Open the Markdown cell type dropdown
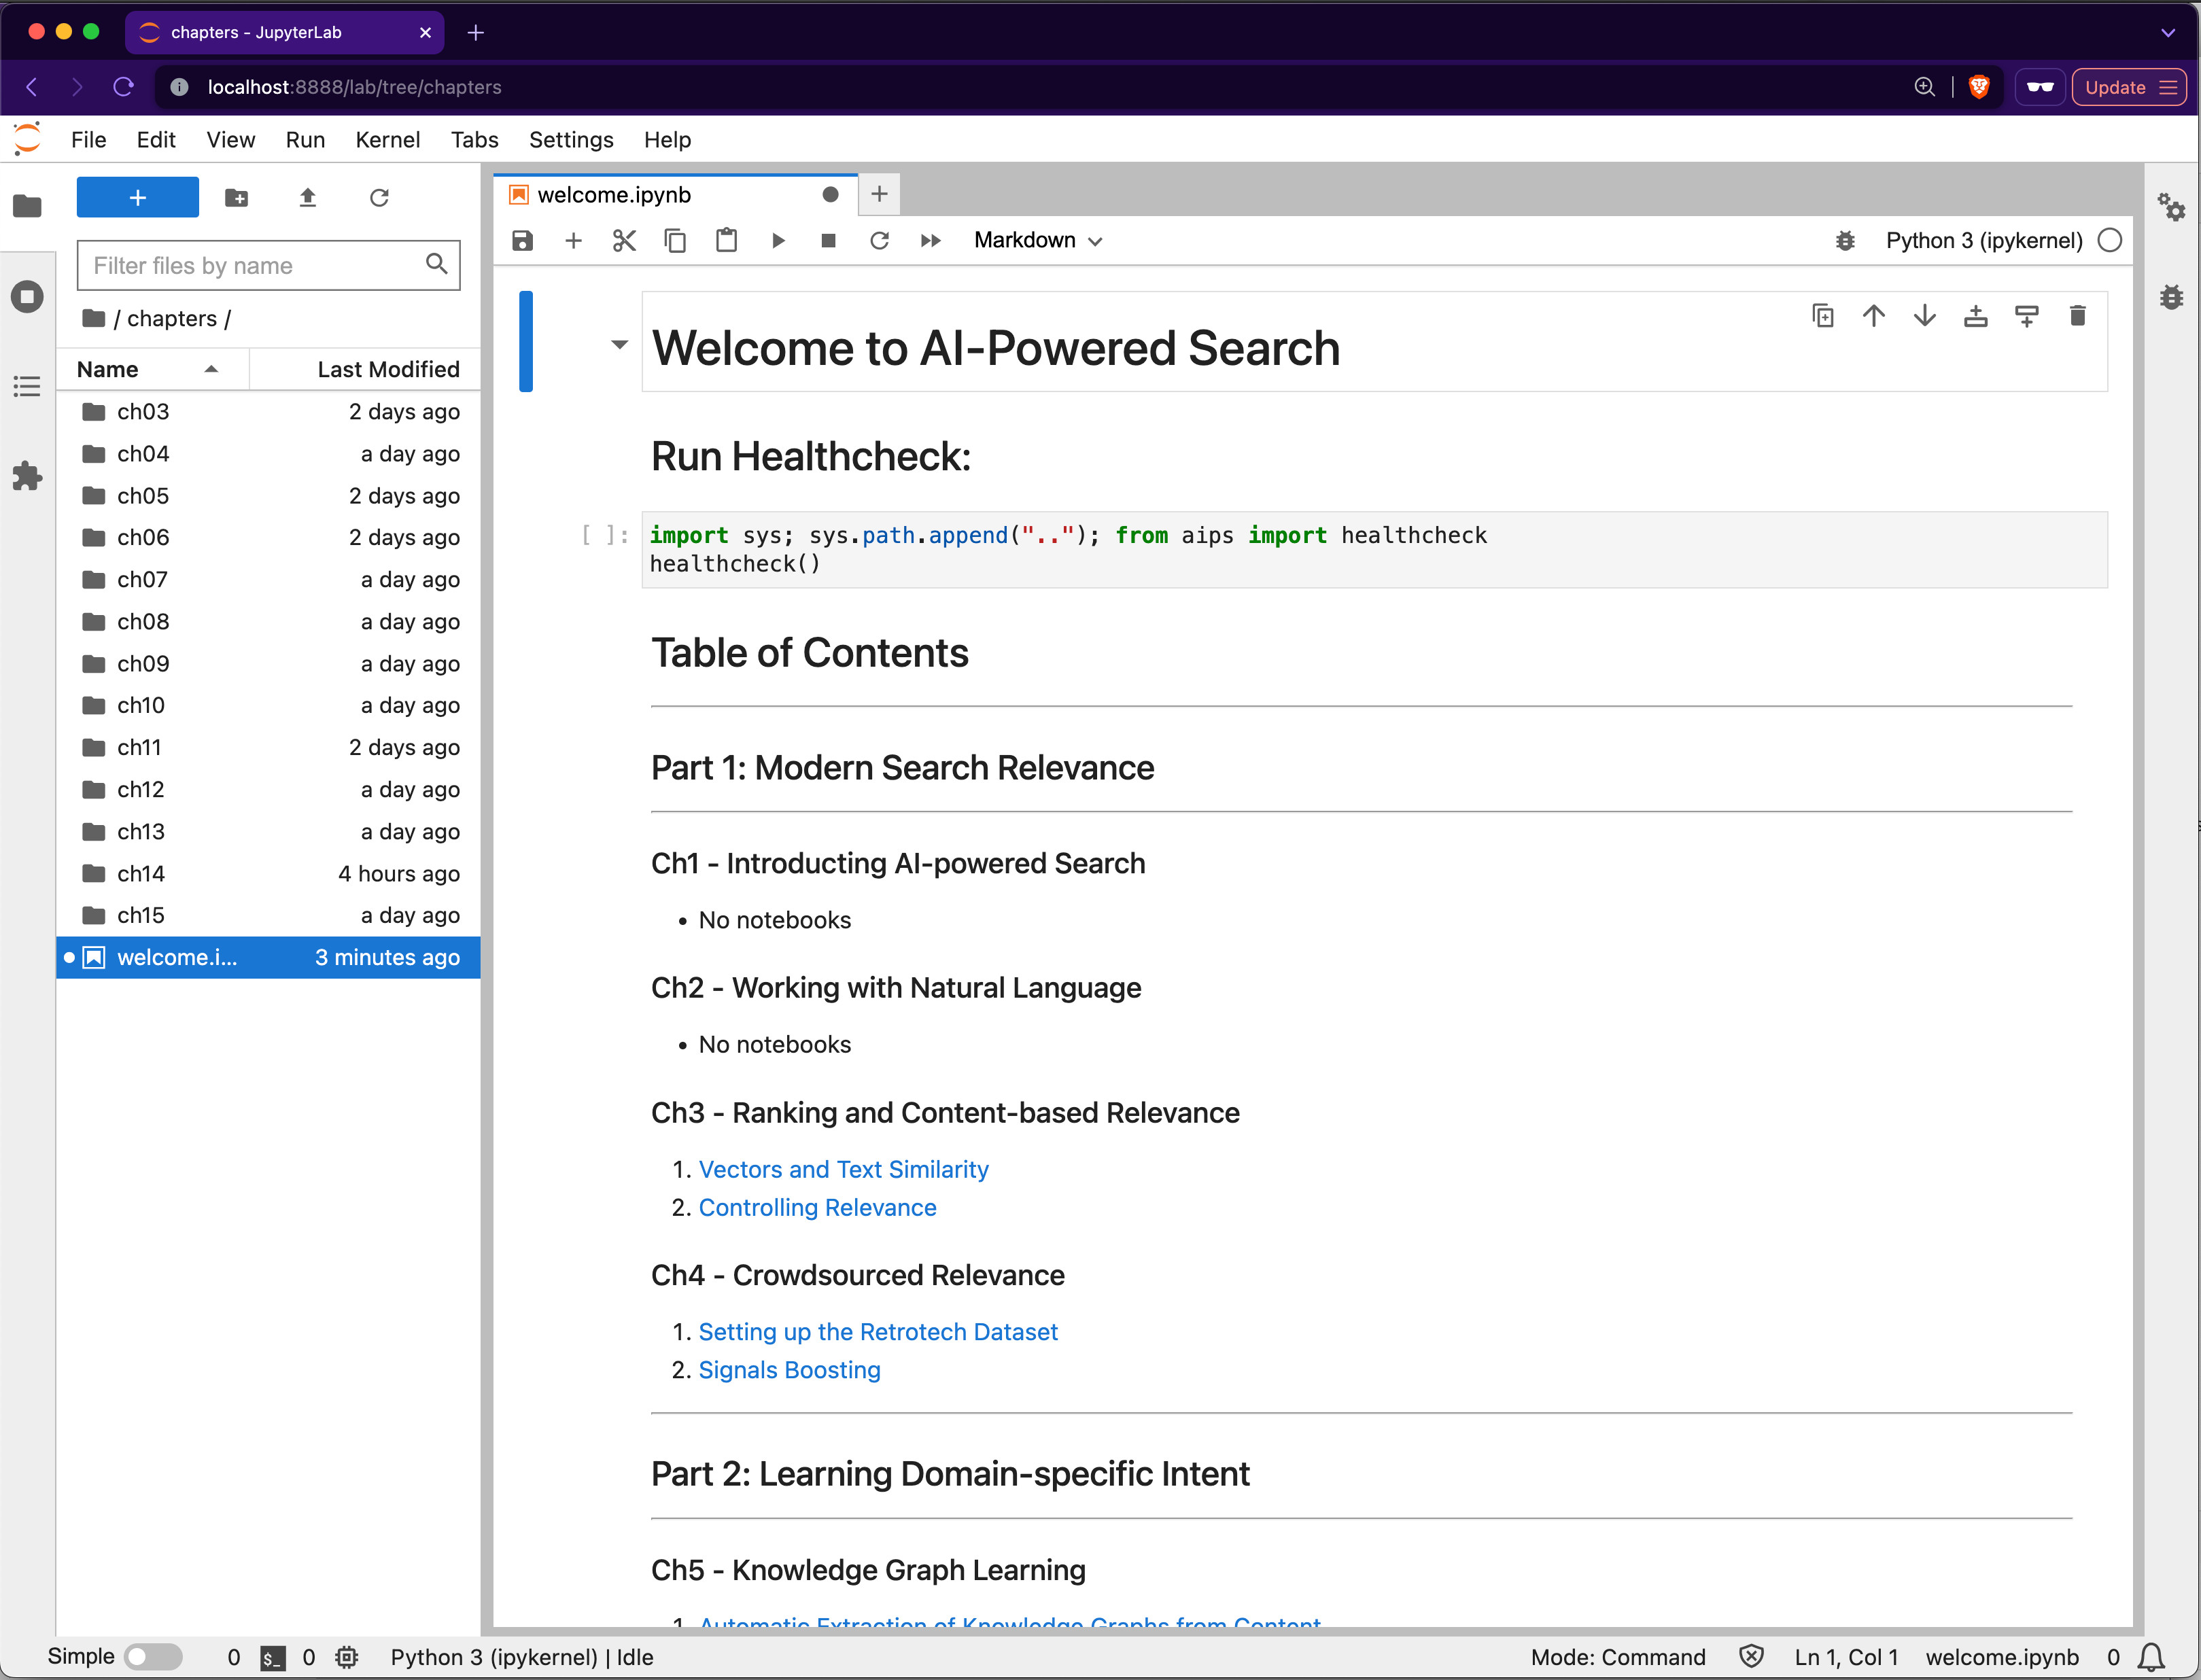This screenshot has width=2201, height=1680. click(x=1037, y=240)
